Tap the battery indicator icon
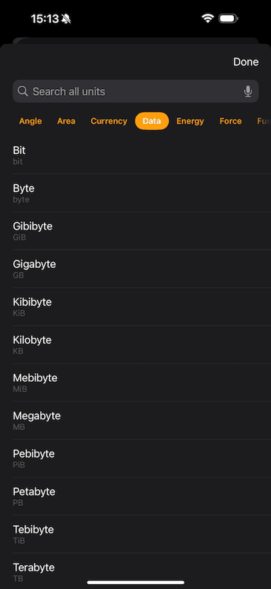271x589 pixels. click(x=228, y=18)
